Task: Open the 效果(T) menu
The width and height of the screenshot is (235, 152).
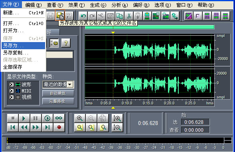Action: pos(77,5)
